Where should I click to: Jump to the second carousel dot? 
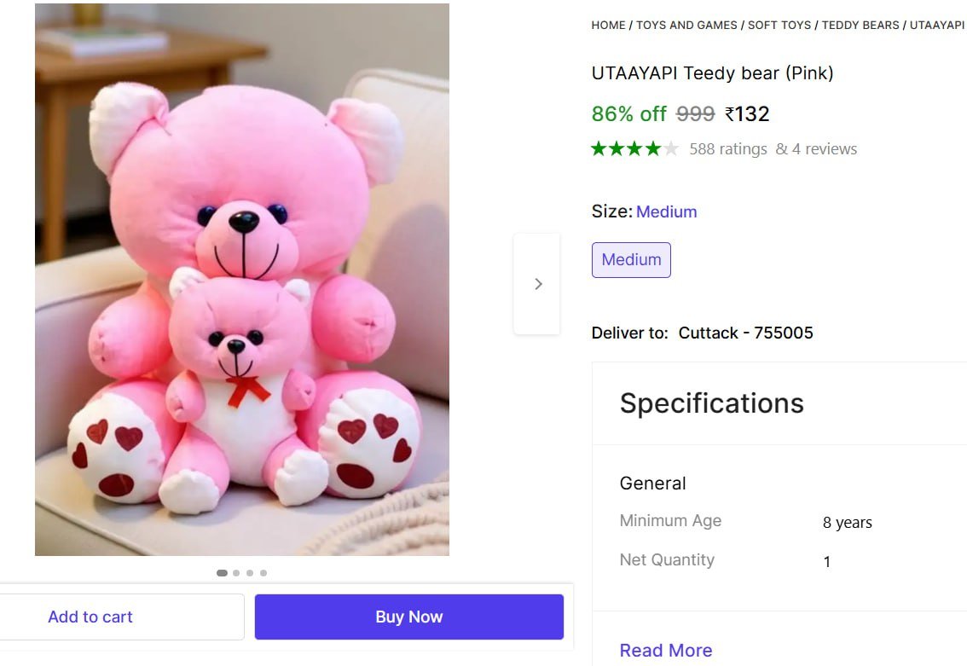point(236,573)
